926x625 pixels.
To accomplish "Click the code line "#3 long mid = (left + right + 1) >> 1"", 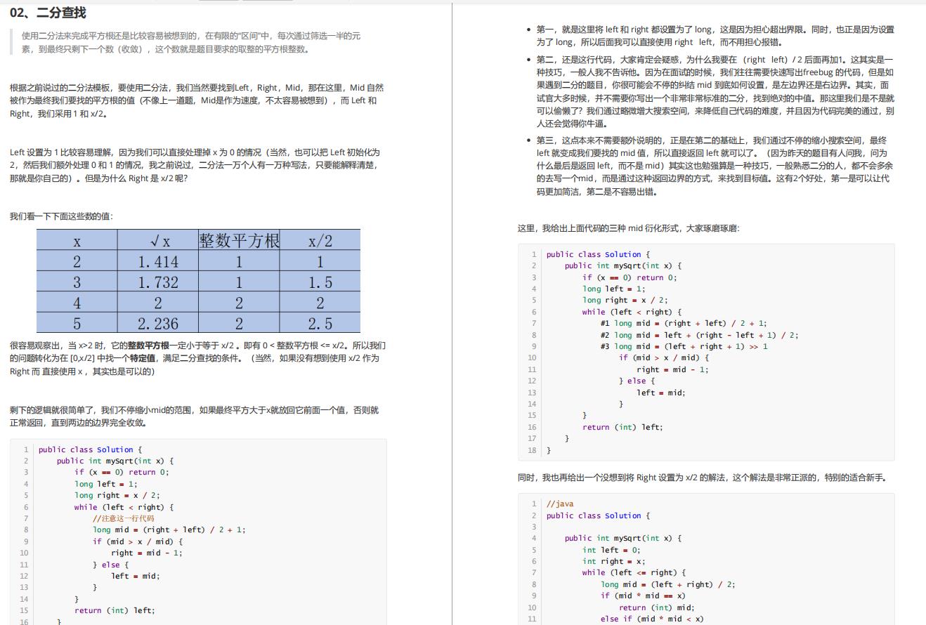I will tap(684, 346).
